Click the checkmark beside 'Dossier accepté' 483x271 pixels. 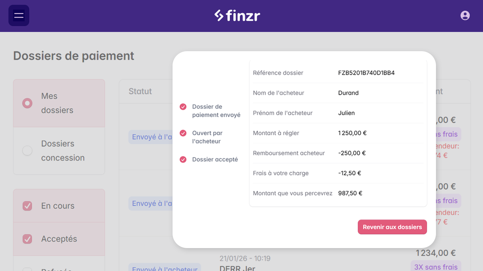(x=183, y=159)
